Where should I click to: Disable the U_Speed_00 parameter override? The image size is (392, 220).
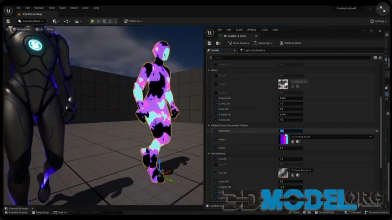click(x=216, y=98)
